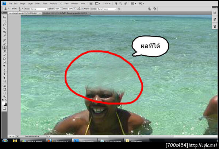Expand the status bar info arrow

(x=47, y=136)
